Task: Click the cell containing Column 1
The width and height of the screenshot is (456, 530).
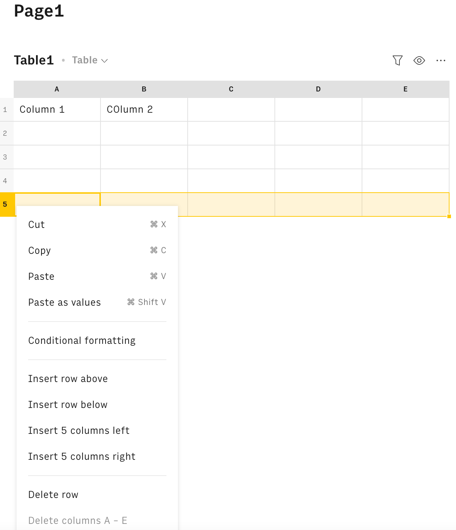Action: pos(43,109)
